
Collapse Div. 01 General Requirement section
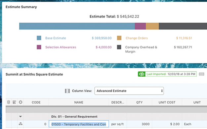click(x=21, y=116)
